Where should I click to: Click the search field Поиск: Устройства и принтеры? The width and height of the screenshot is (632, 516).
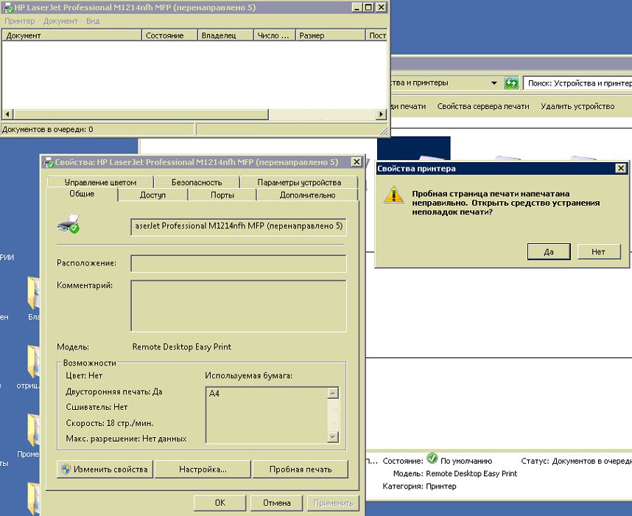577,83
